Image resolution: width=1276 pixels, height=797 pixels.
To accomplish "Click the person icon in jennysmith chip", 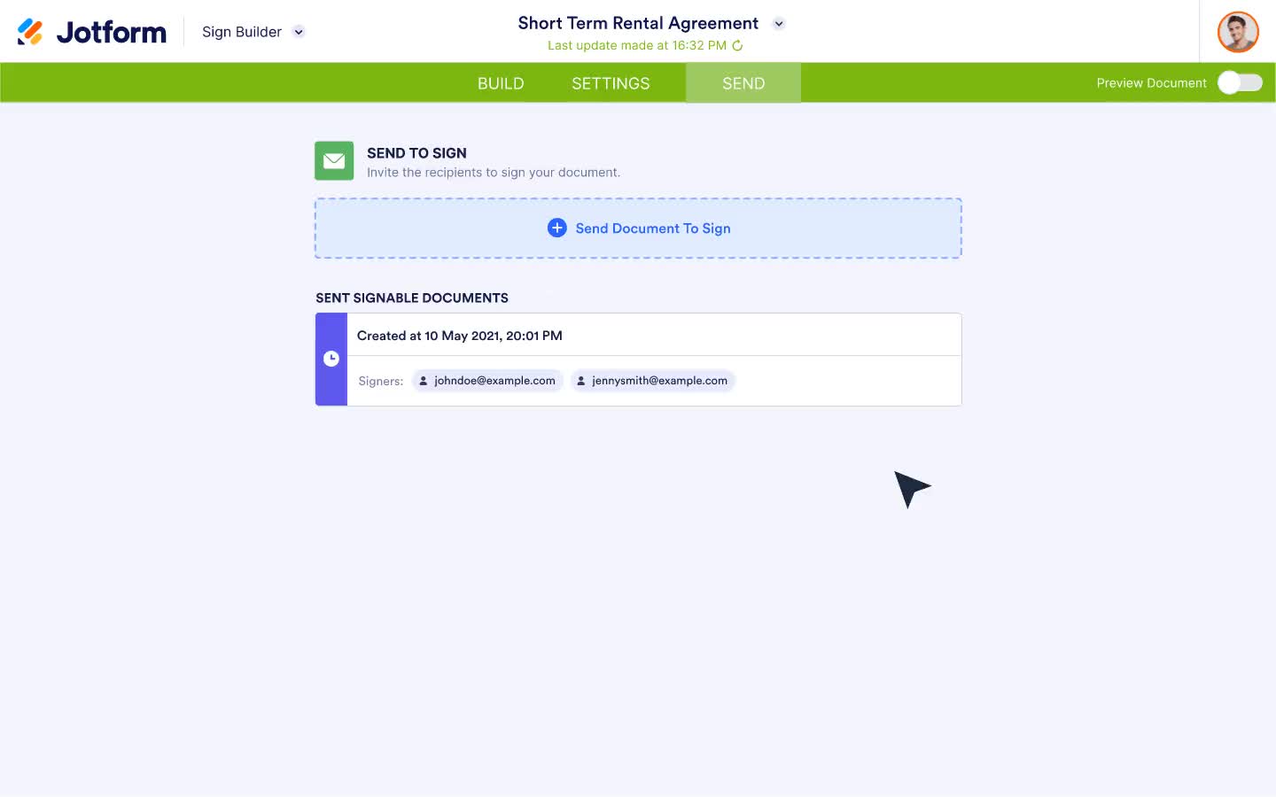I will [x=581, y=381].
